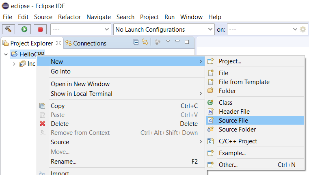Screen dimensions: 309x175
Task: Switch to the Connections tab
Action: pos(86,43)
